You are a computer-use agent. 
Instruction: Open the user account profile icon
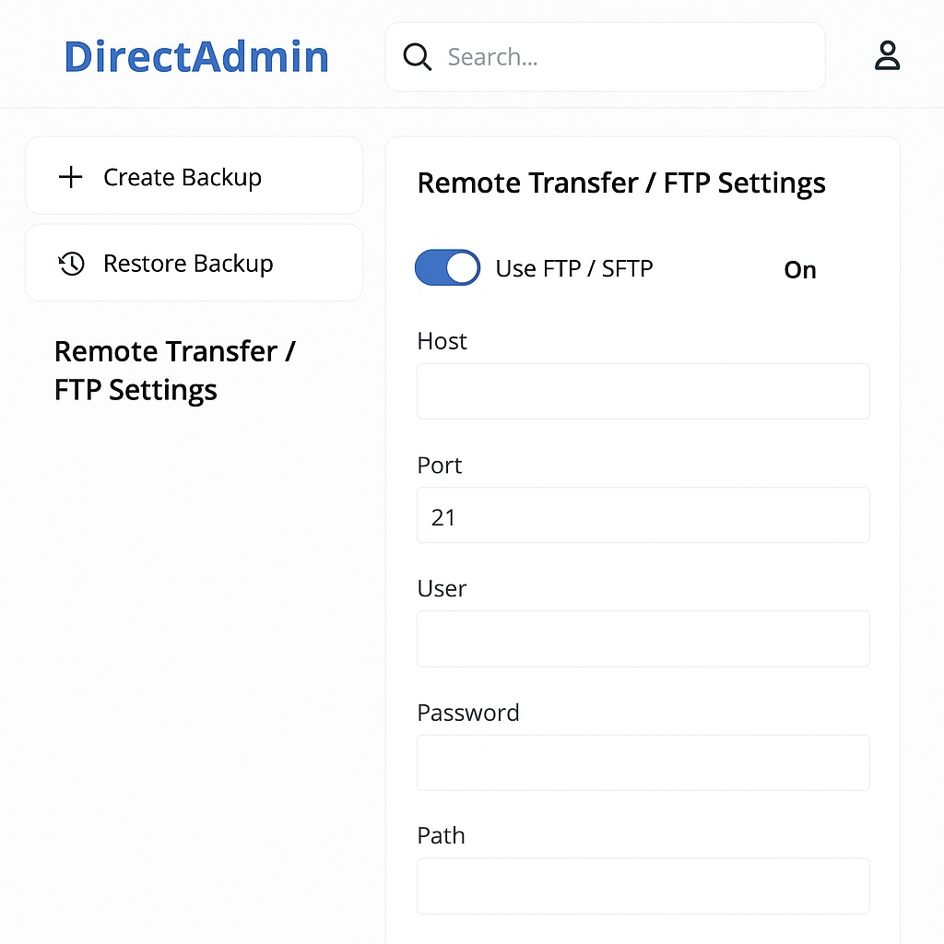[x=887, y=56]
